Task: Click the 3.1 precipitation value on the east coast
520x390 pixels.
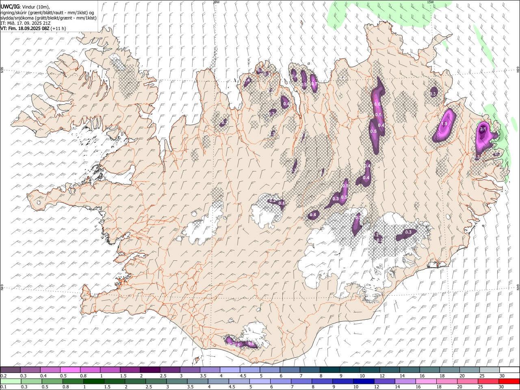Action: (x=483, y=129)
